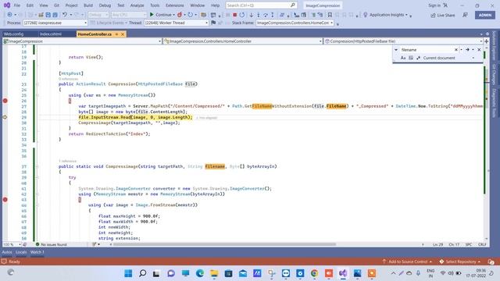500x281 pixels.
Task: Open the File menu
Action: [x=17, y=5]
